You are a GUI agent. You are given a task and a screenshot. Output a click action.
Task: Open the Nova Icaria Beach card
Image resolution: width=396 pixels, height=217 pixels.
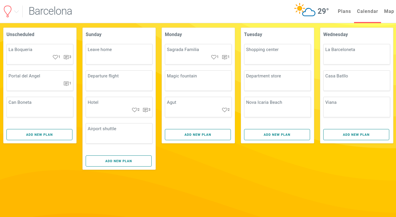277,107
